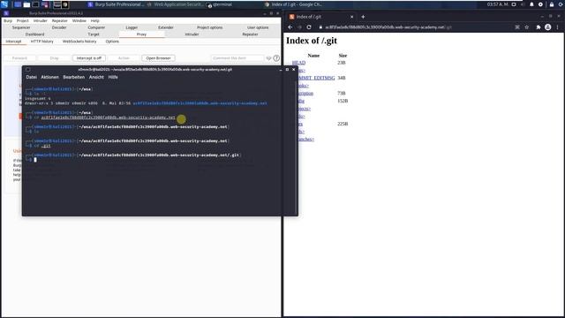
Task: Close the qterminal window
Action: pyautogui.click(x=294, y=69)
